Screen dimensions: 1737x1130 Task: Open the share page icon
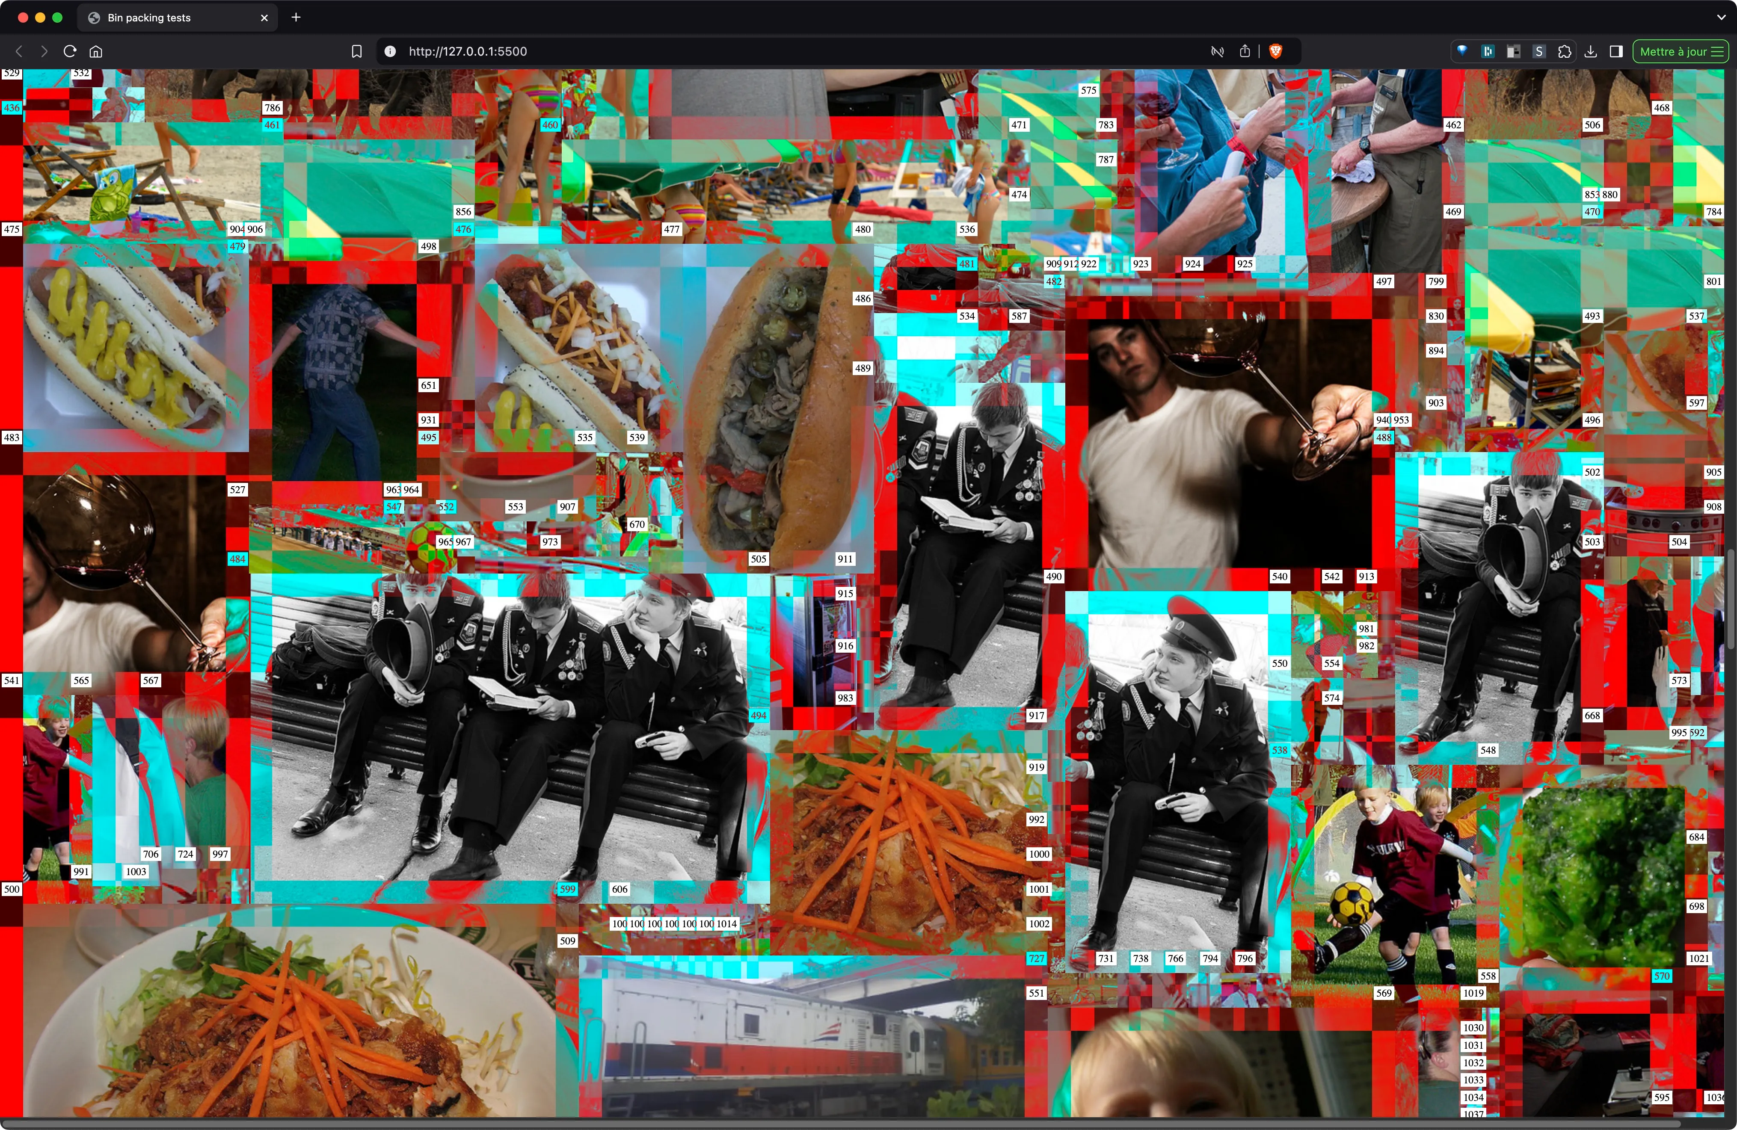coord(1245,51)
